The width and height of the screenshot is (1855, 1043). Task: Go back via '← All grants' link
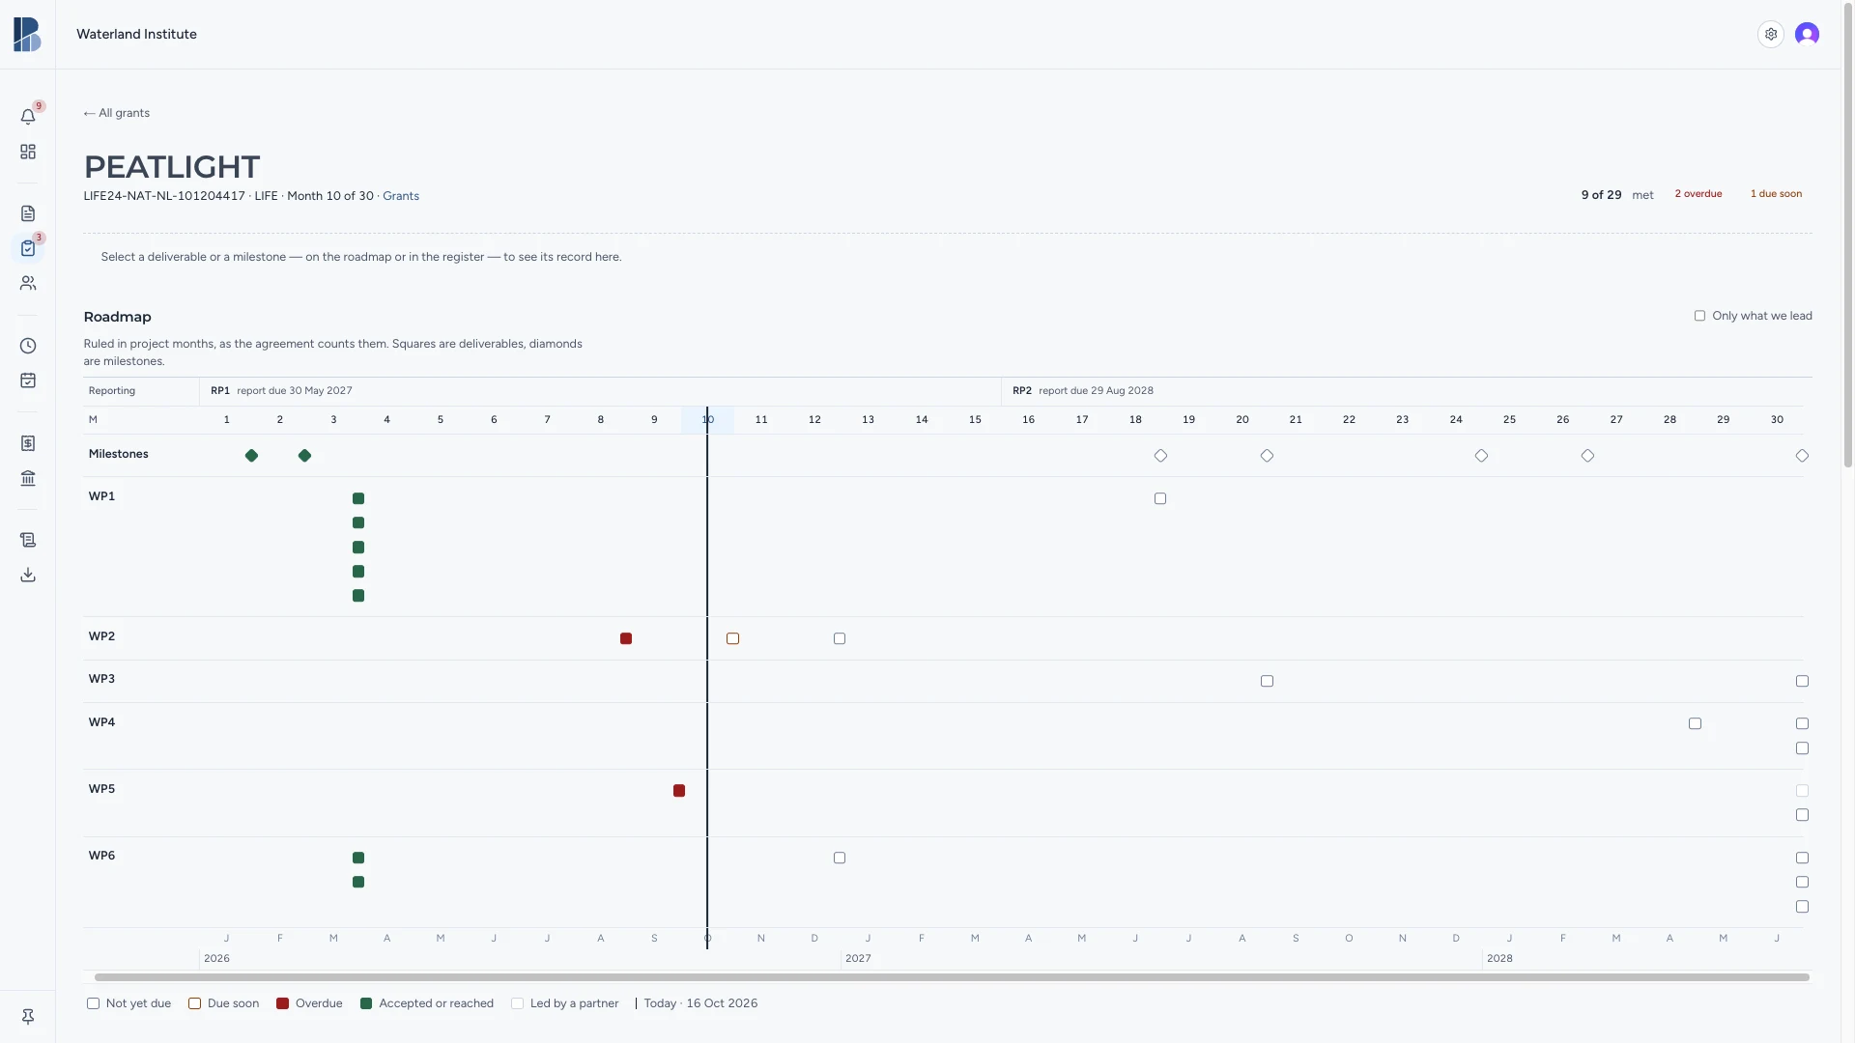116,113
